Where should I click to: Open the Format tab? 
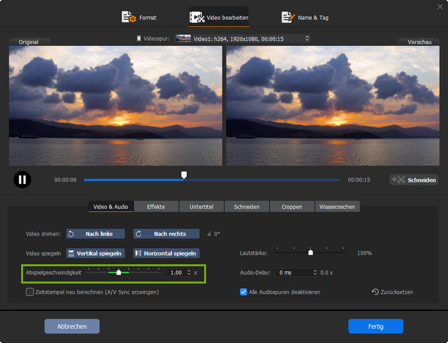139,17
